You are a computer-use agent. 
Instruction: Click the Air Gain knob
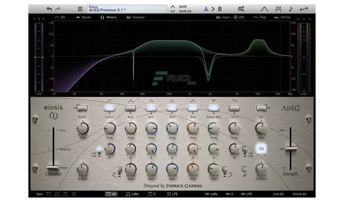(261, 129)
